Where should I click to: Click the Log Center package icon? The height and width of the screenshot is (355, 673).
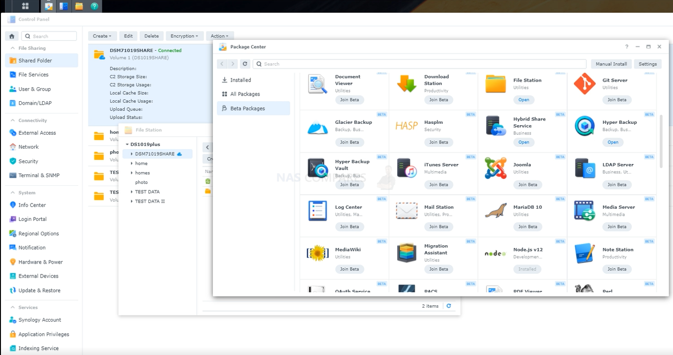(318, 211)
